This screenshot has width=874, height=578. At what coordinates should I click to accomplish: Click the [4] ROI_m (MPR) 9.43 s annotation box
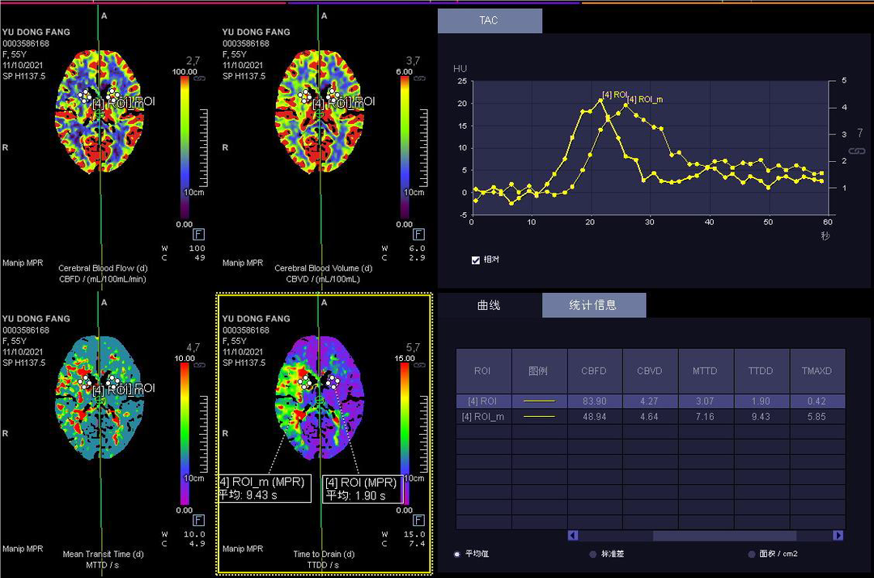(264, 488)
